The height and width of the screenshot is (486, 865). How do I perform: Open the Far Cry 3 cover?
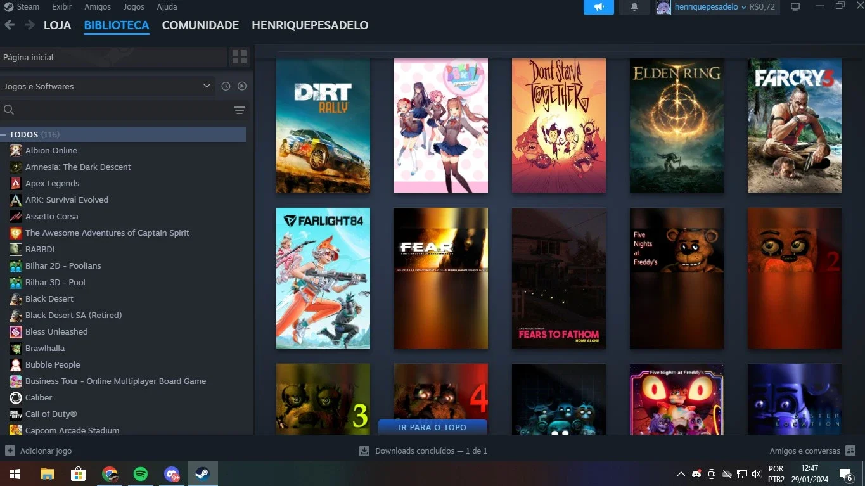click(x=795, y=125)
